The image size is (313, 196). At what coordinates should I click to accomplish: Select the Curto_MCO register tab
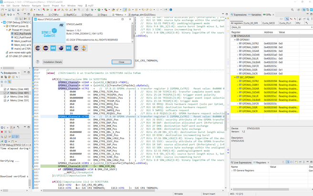point(269,23)
